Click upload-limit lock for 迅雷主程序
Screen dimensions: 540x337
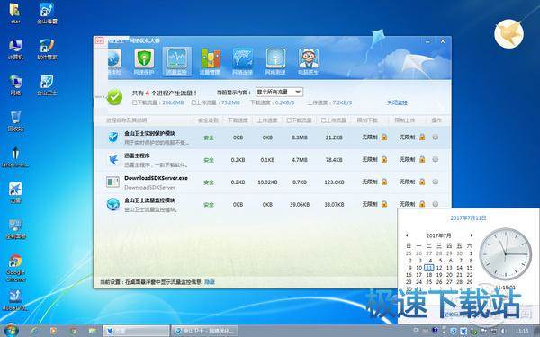422,160
